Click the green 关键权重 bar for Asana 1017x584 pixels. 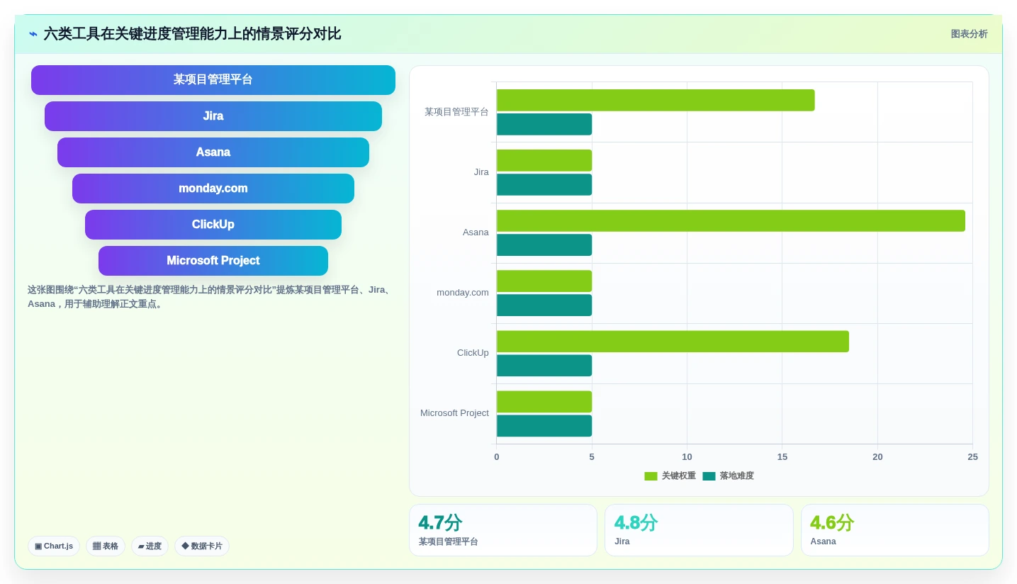point(731,220)
